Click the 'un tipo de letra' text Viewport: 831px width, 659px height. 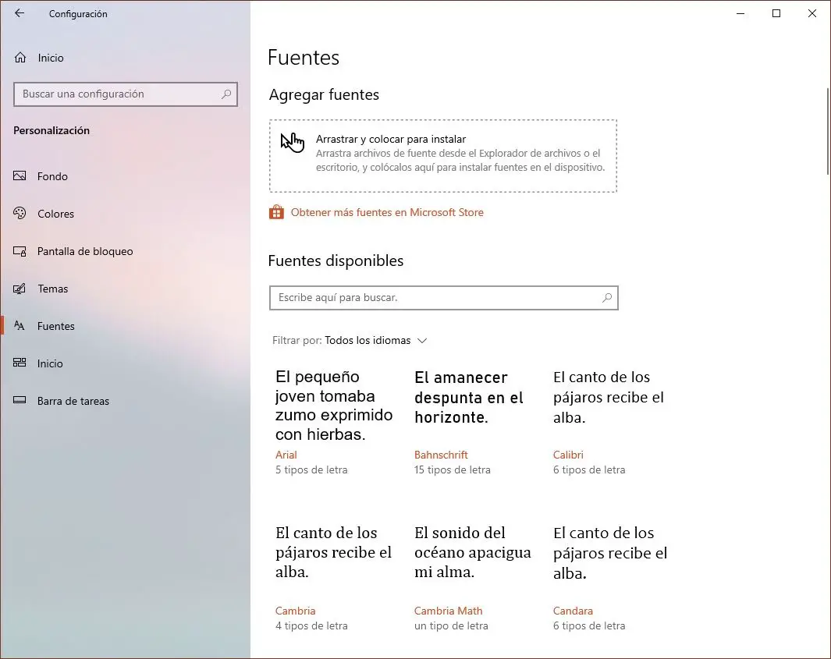pos(451,625)
